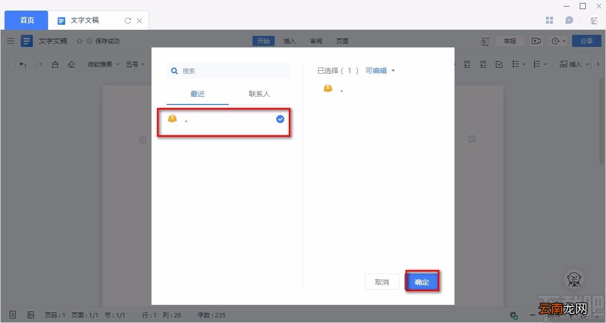This screenshot has height=323, width=606.
Task: Switch to the 联系人 tab
Action: [x=260, y=94]
